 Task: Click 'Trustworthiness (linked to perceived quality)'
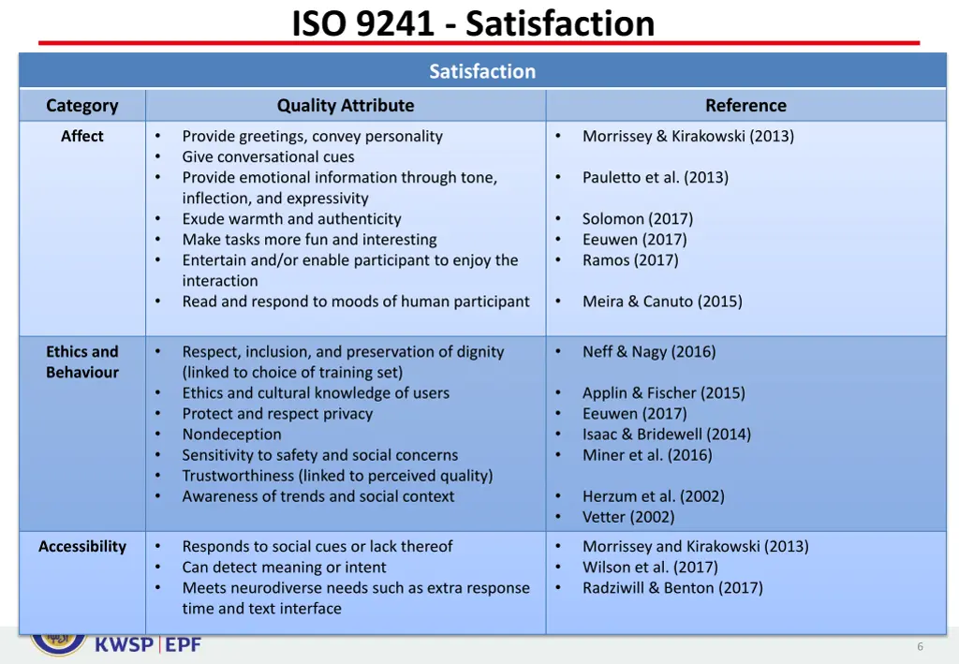(337, 476)
